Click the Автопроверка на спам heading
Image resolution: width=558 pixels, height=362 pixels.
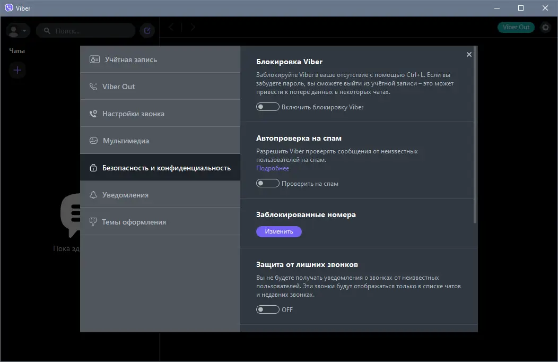[x=299, y=138]
